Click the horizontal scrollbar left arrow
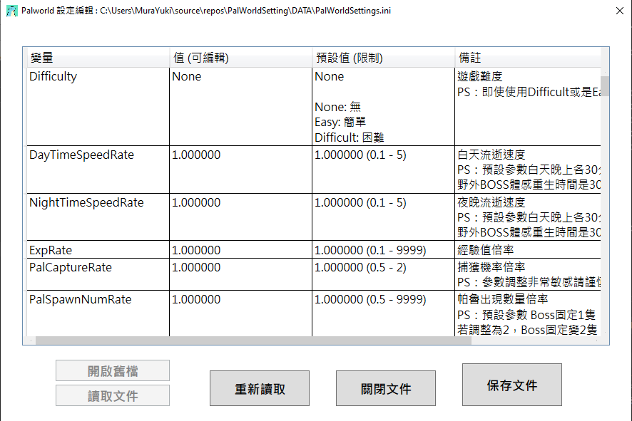Screen dimensions: 632x421 tap(31, 341)
